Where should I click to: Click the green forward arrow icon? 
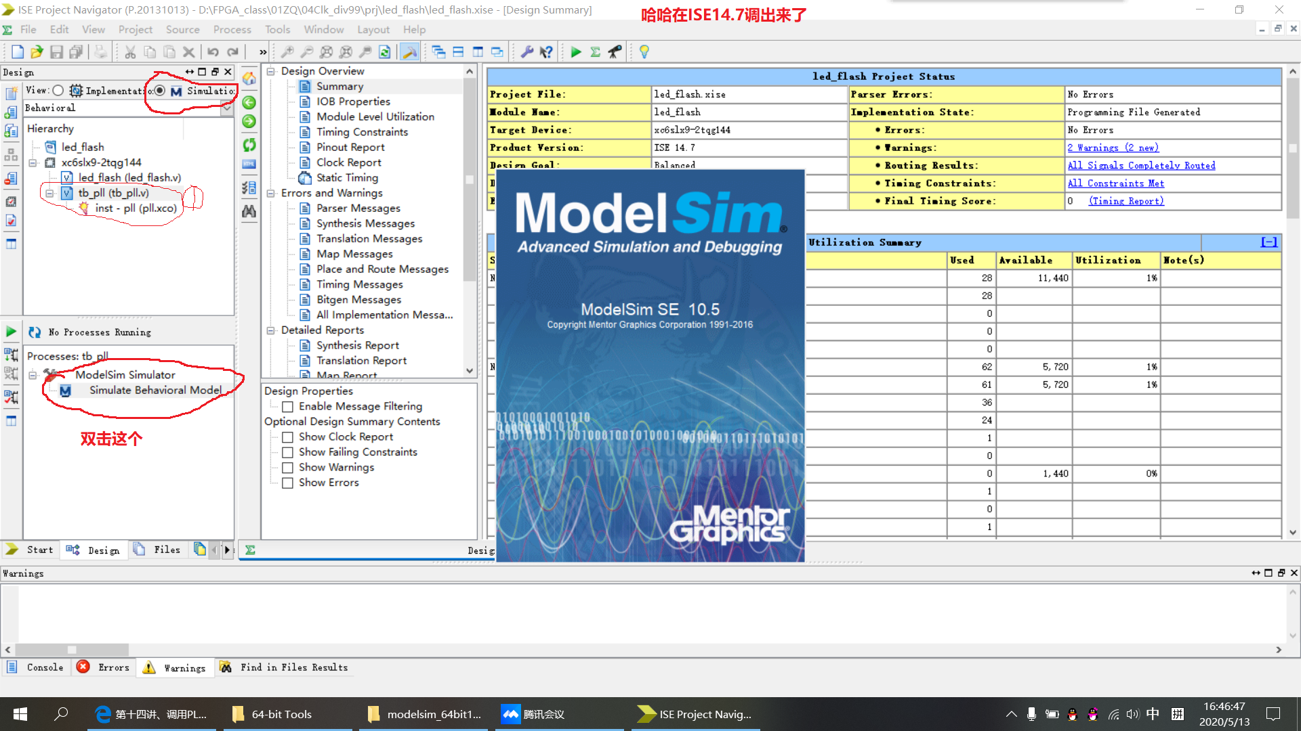click(249, 122)
